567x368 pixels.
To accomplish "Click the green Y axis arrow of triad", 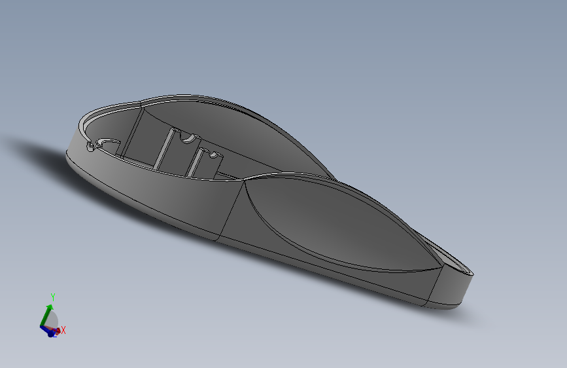I will click(46, 315).
